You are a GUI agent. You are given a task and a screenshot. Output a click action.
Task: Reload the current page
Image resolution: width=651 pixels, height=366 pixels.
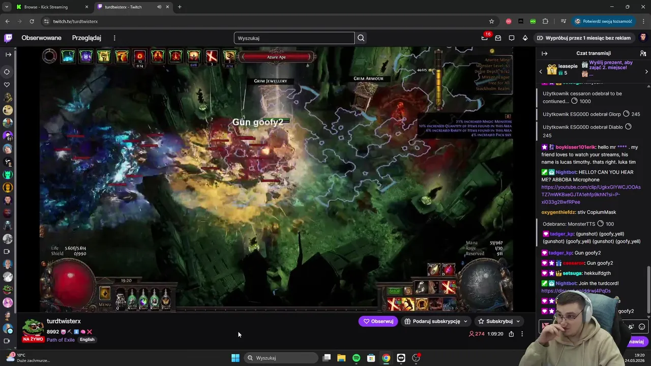coord(32,21)
